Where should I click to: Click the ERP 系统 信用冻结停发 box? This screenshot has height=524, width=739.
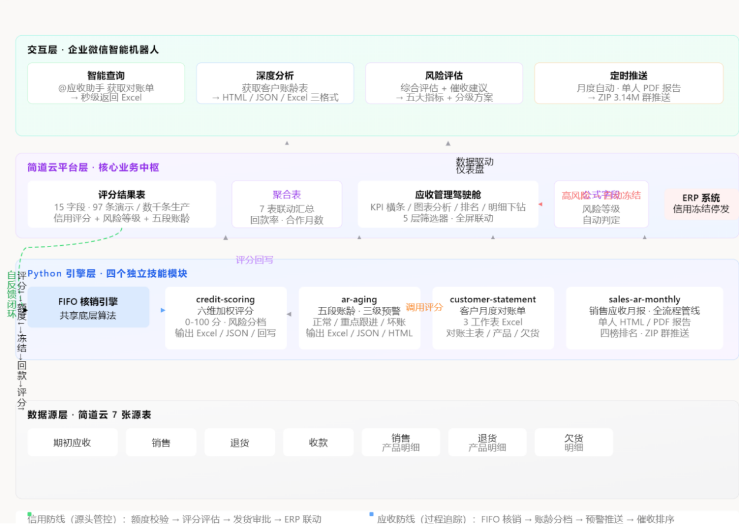tap(701, 203)
